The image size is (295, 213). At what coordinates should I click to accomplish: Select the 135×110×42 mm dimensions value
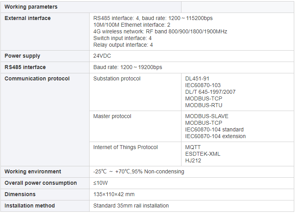(114, 194)
